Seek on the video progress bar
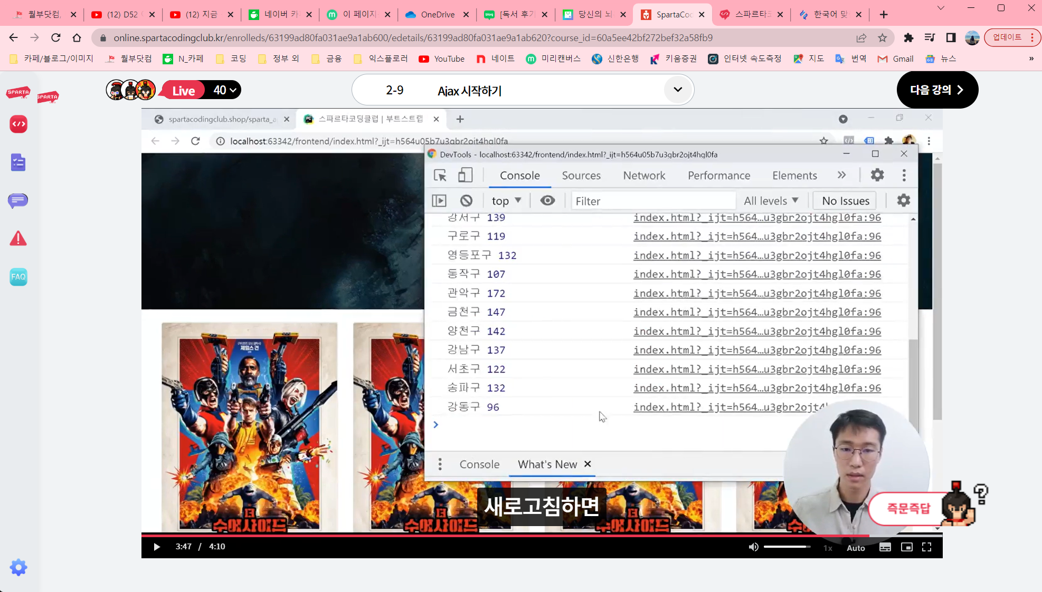Image resolution: width=1042 pixels, height=592 pixels. point(542,535)
